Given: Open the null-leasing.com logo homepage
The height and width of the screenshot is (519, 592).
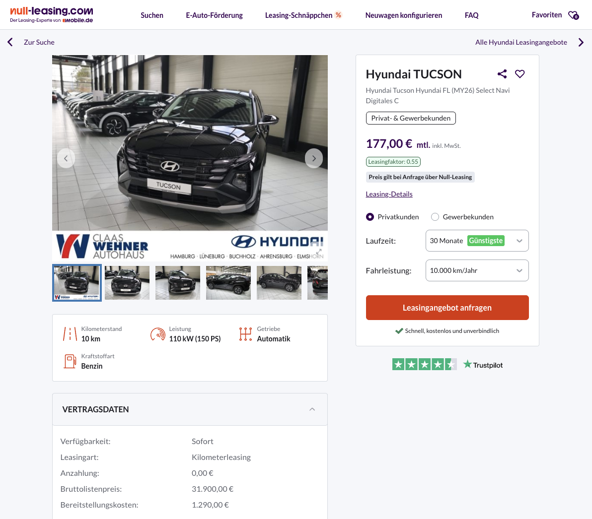Looking at the screenshot, I should pyautogui.click(x=52, y=15).
